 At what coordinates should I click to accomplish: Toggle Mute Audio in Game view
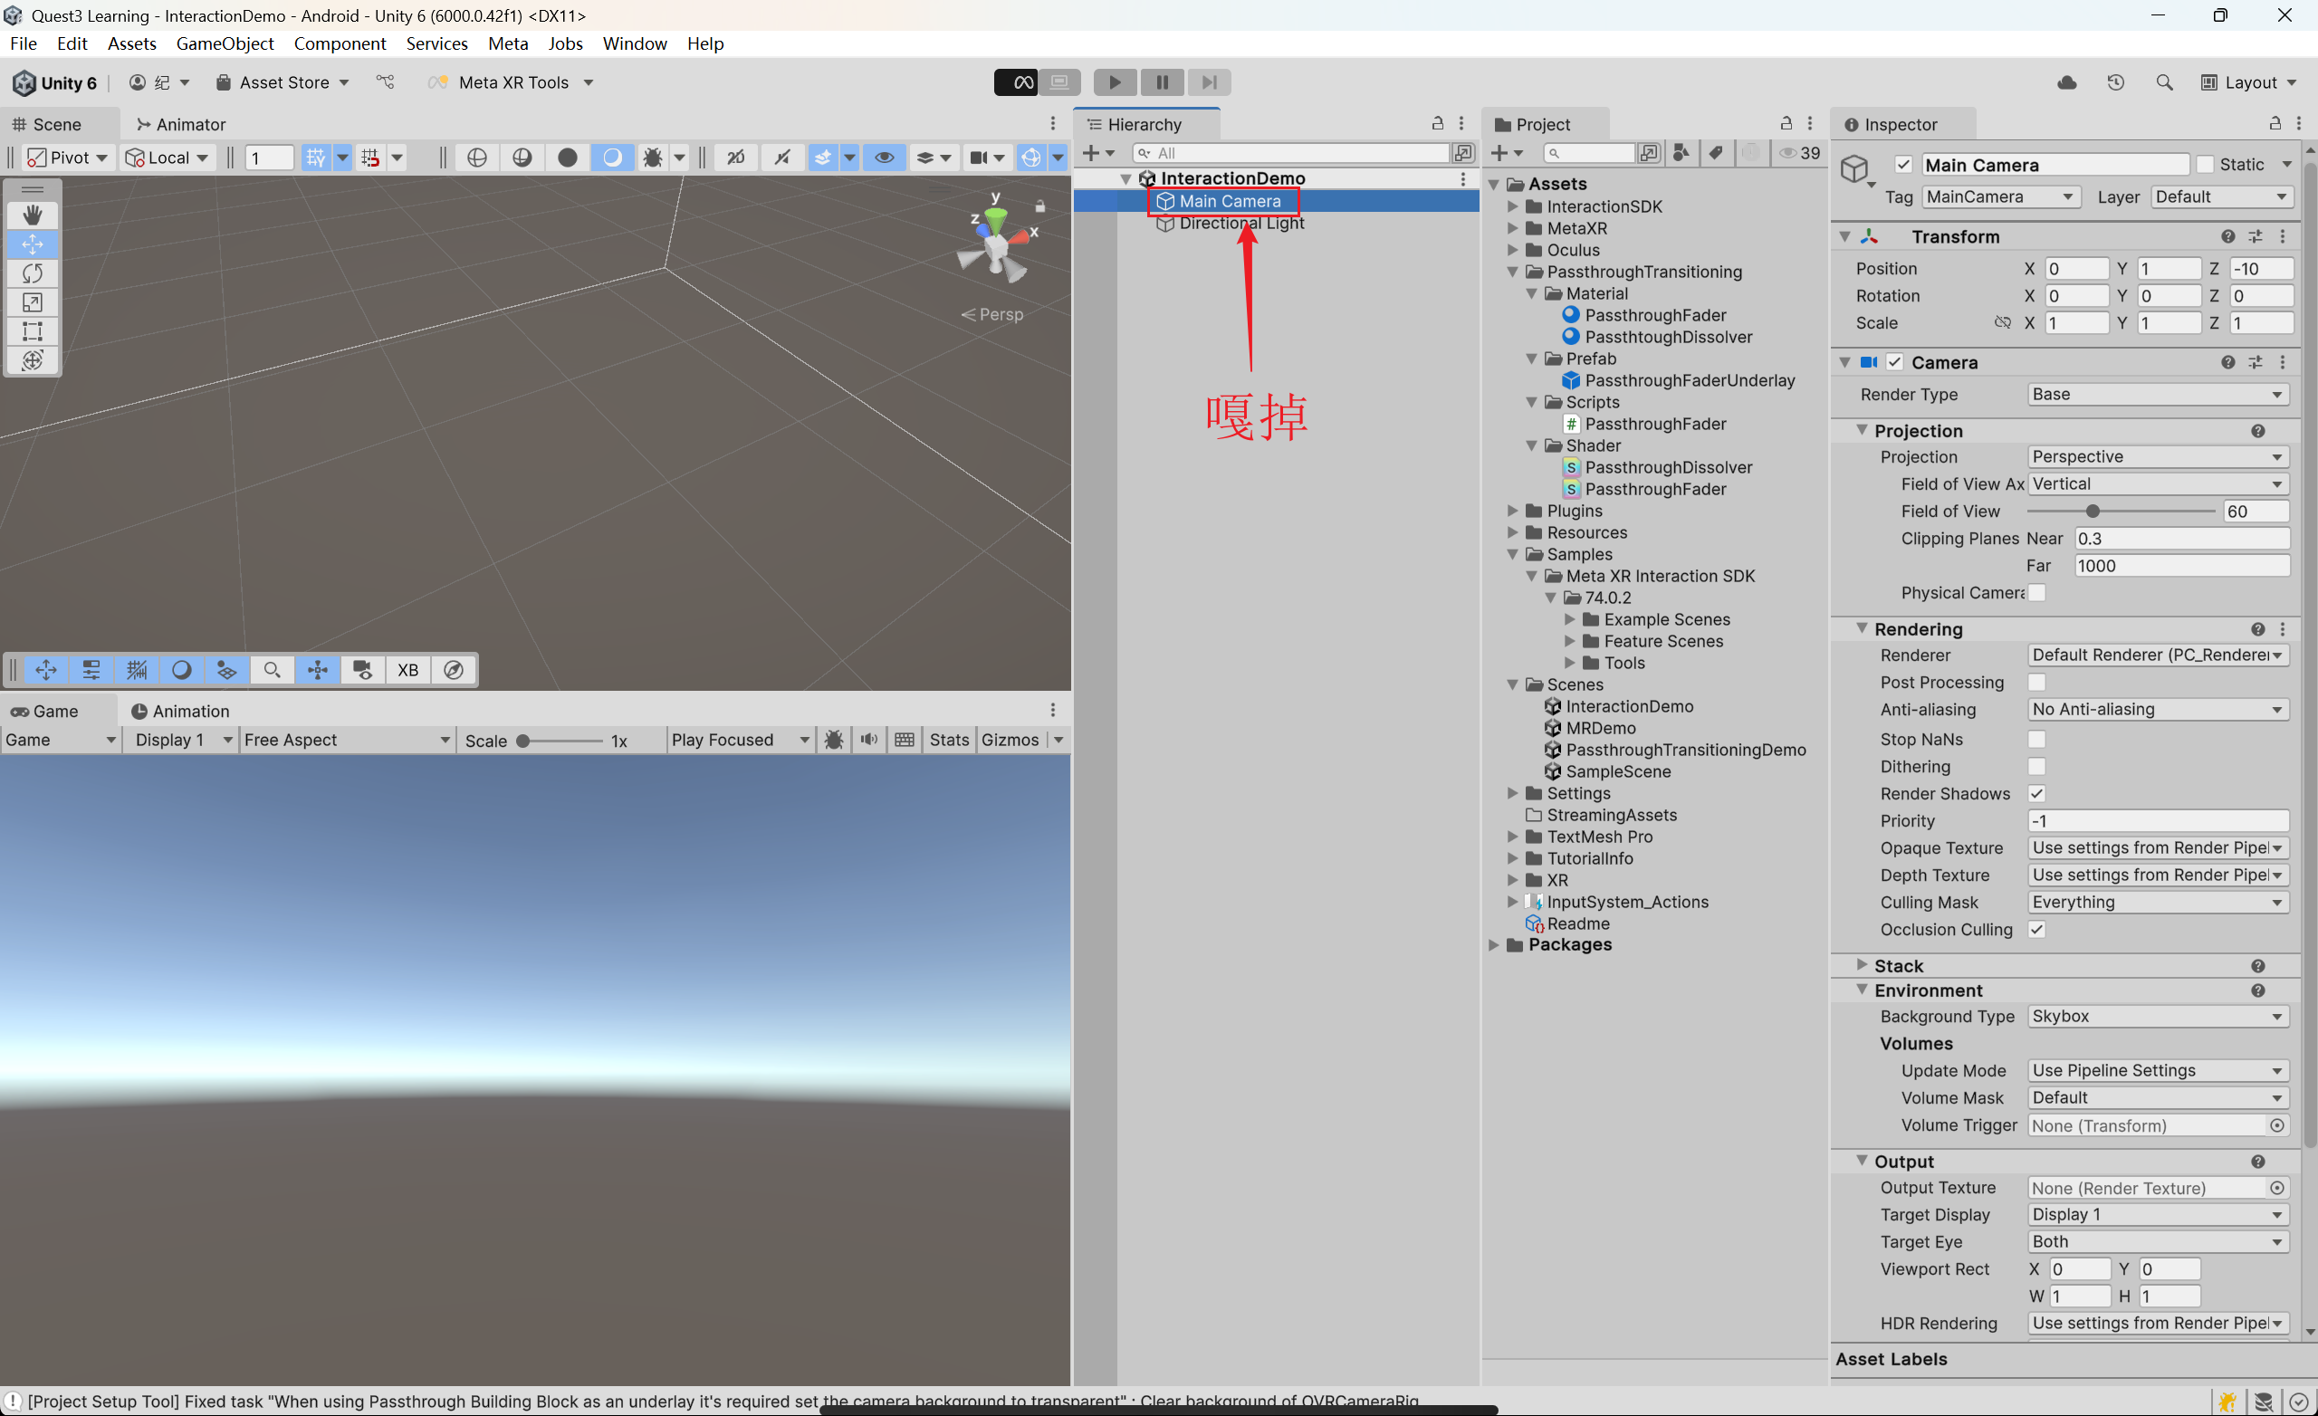tap(869, 740)
